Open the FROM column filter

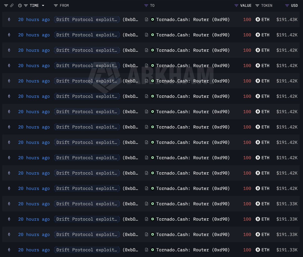point(56,5)
